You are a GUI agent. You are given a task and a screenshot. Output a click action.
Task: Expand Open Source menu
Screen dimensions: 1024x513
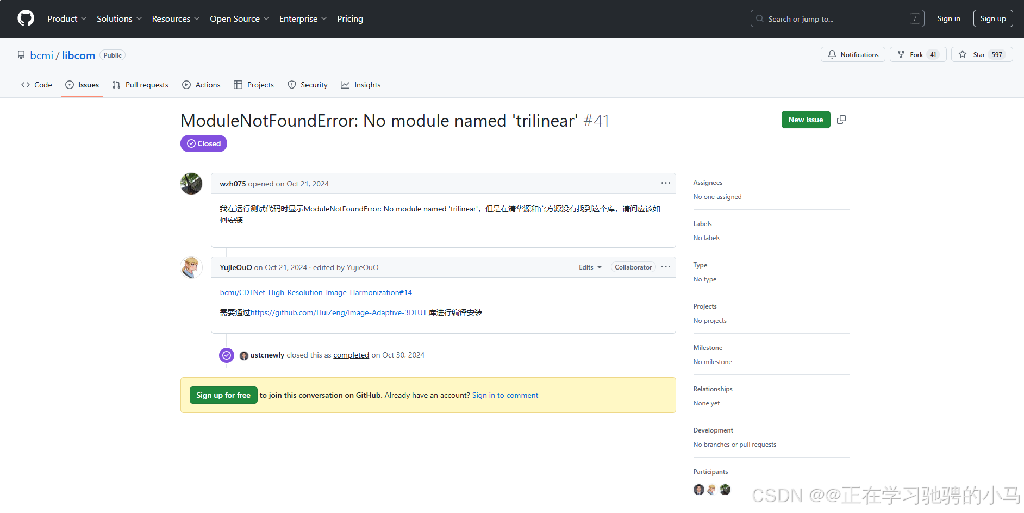(239, 18)
